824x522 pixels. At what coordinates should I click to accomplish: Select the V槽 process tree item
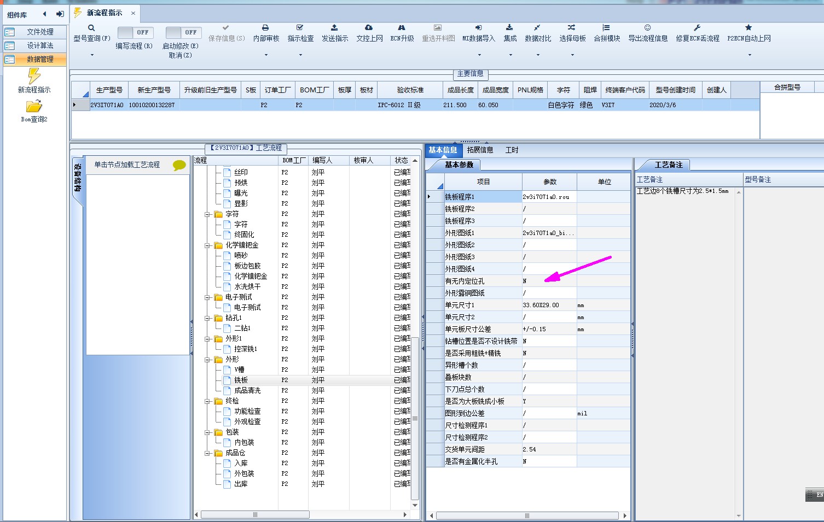pos(239,369)
